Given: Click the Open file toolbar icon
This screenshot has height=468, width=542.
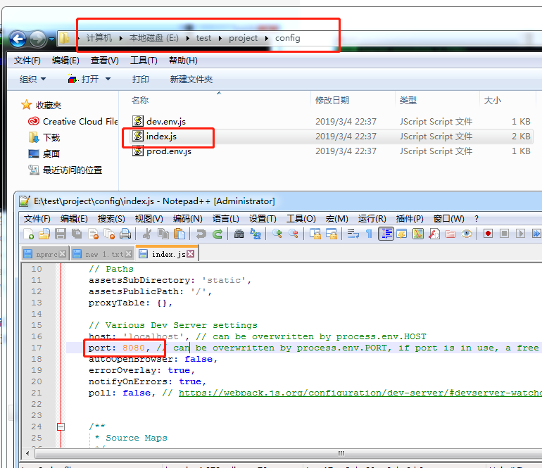Looking at the screenshot, I should pos(44,234).
